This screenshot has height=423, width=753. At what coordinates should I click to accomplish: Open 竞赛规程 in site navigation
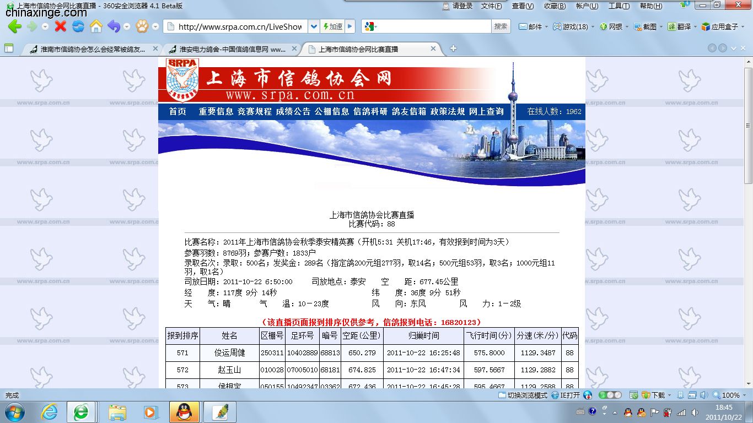click(x=255, y=111)
